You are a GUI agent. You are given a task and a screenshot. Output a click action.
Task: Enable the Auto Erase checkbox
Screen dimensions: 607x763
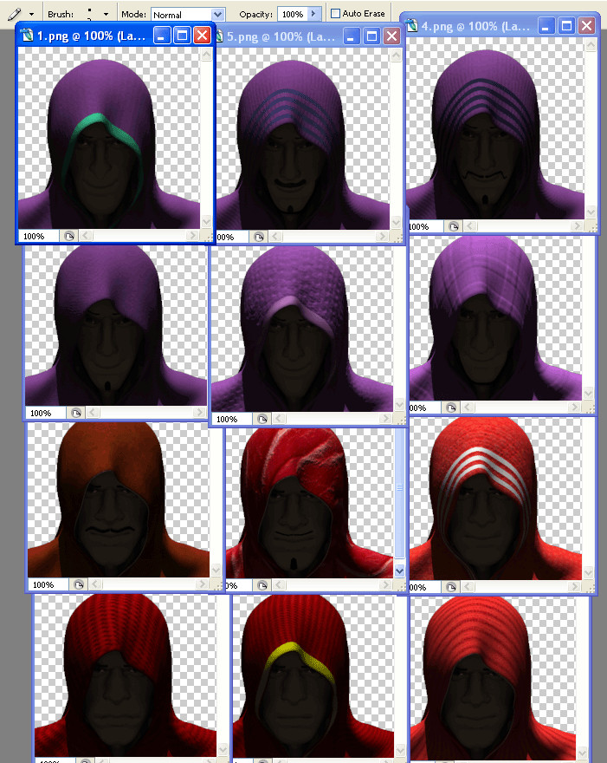pos(335,14)
